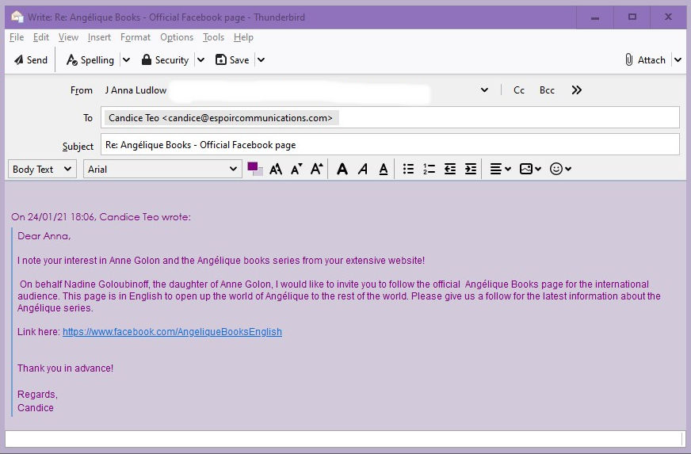Open the Insert menu
The width and height of the screenshot is (691, 454).
point(99,37)
